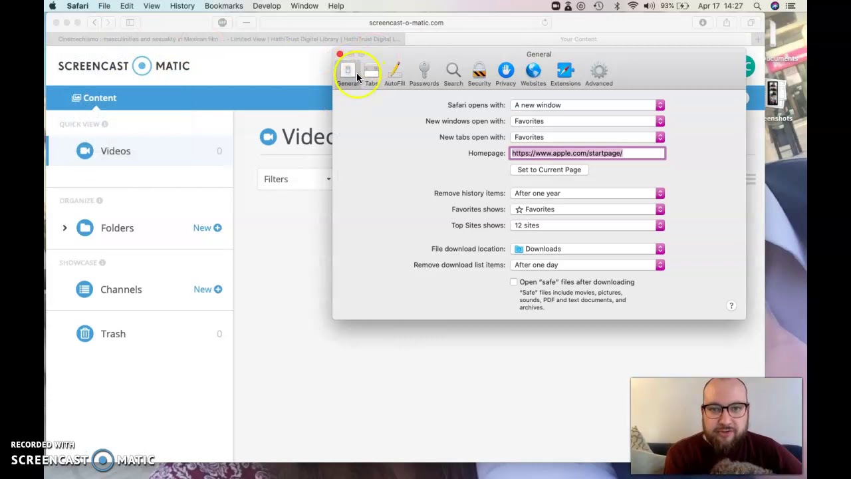Switch to the Cinemachismo HathiTrust tab
This screenshot has width=851, height=479.
[x=229, y=39]
